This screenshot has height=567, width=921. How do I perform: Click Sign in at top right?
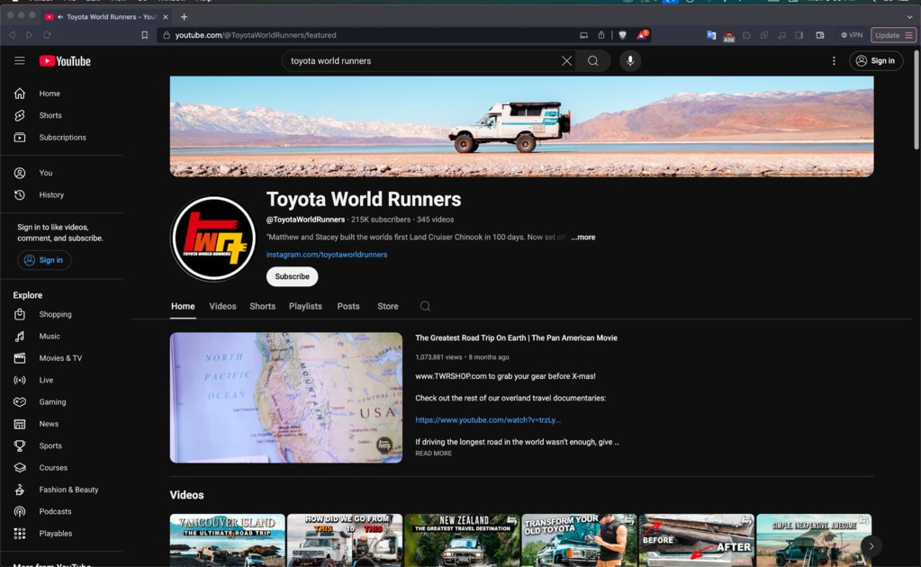(876, 60)
